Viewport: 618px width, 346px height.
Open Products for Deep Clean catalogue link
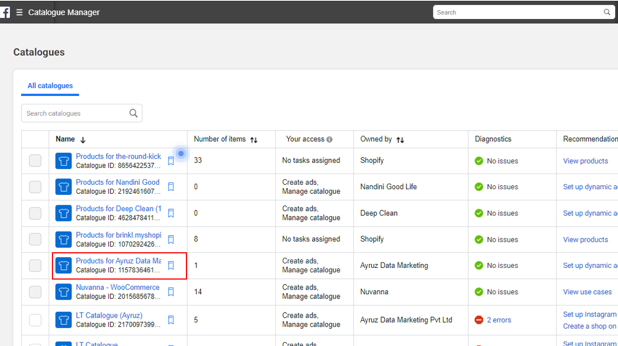point(118,209)
